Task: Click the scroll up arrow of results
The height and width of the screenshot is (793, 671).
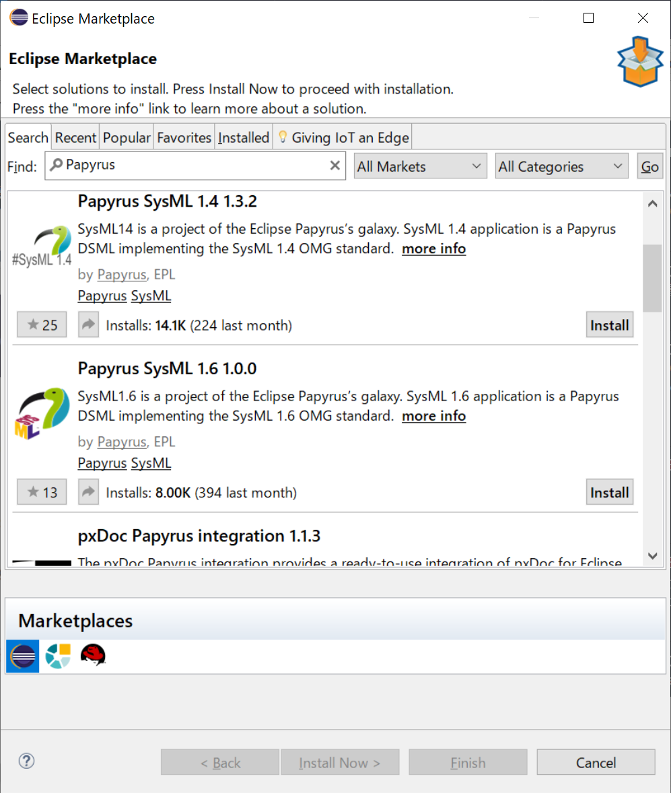Action: [652, 204]
